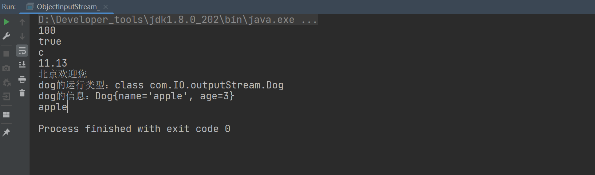
Task: Dump threads with the camera icon
Action: tap(6, 68)
